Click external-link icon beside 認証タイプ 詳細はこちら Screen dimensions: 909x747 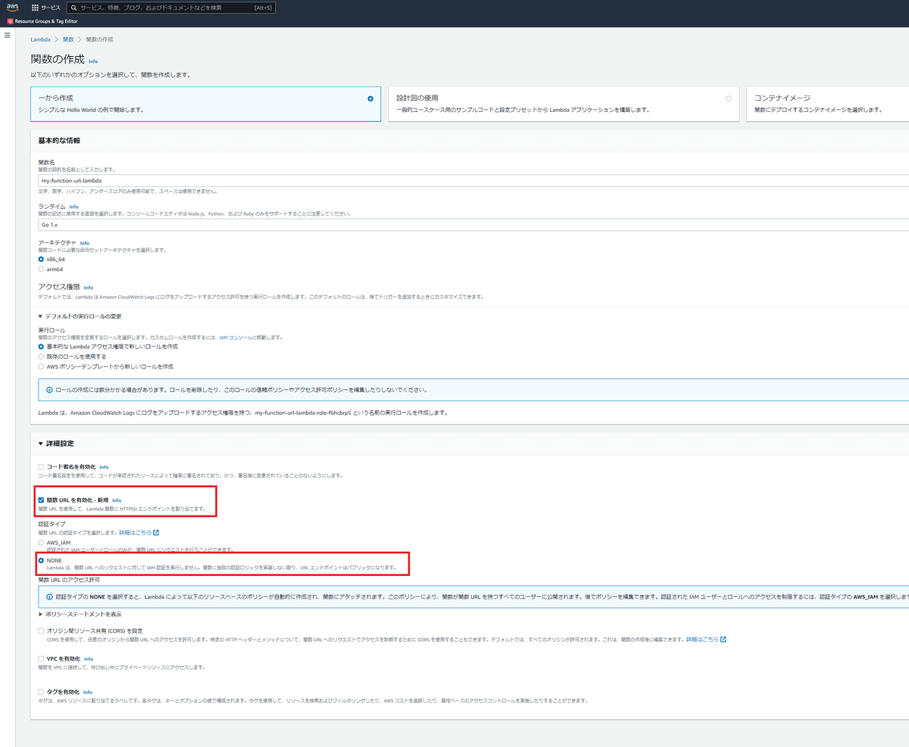[156, 533]
